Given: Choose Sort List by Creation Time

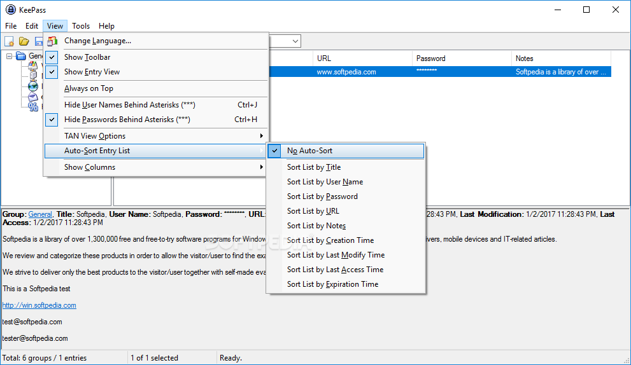Looking at the screenshot, I should point(346,240).
